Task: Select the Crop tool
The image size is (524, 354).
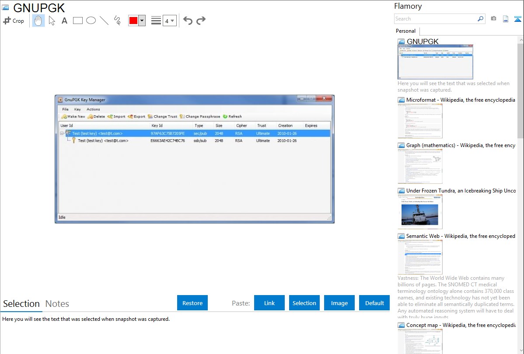Action: coord(14,21)
